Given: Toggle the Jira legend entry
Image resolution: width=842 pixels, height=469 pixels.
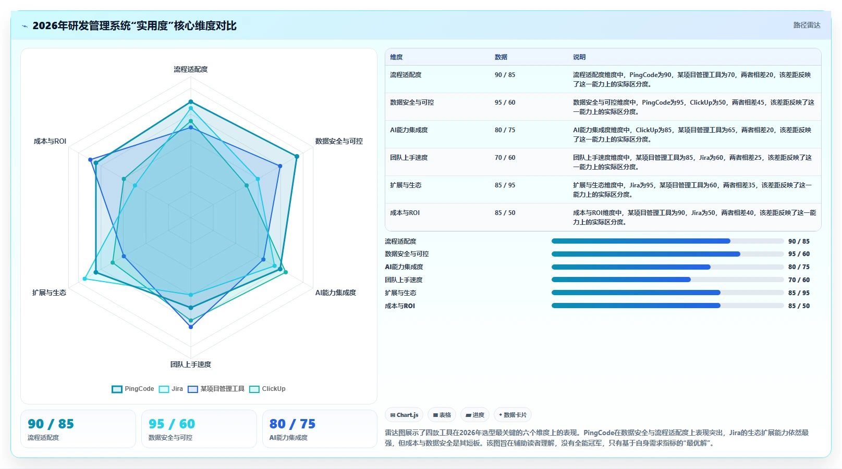Looking at the screenshot, I should pyautogui.click(x=171, y=389).
